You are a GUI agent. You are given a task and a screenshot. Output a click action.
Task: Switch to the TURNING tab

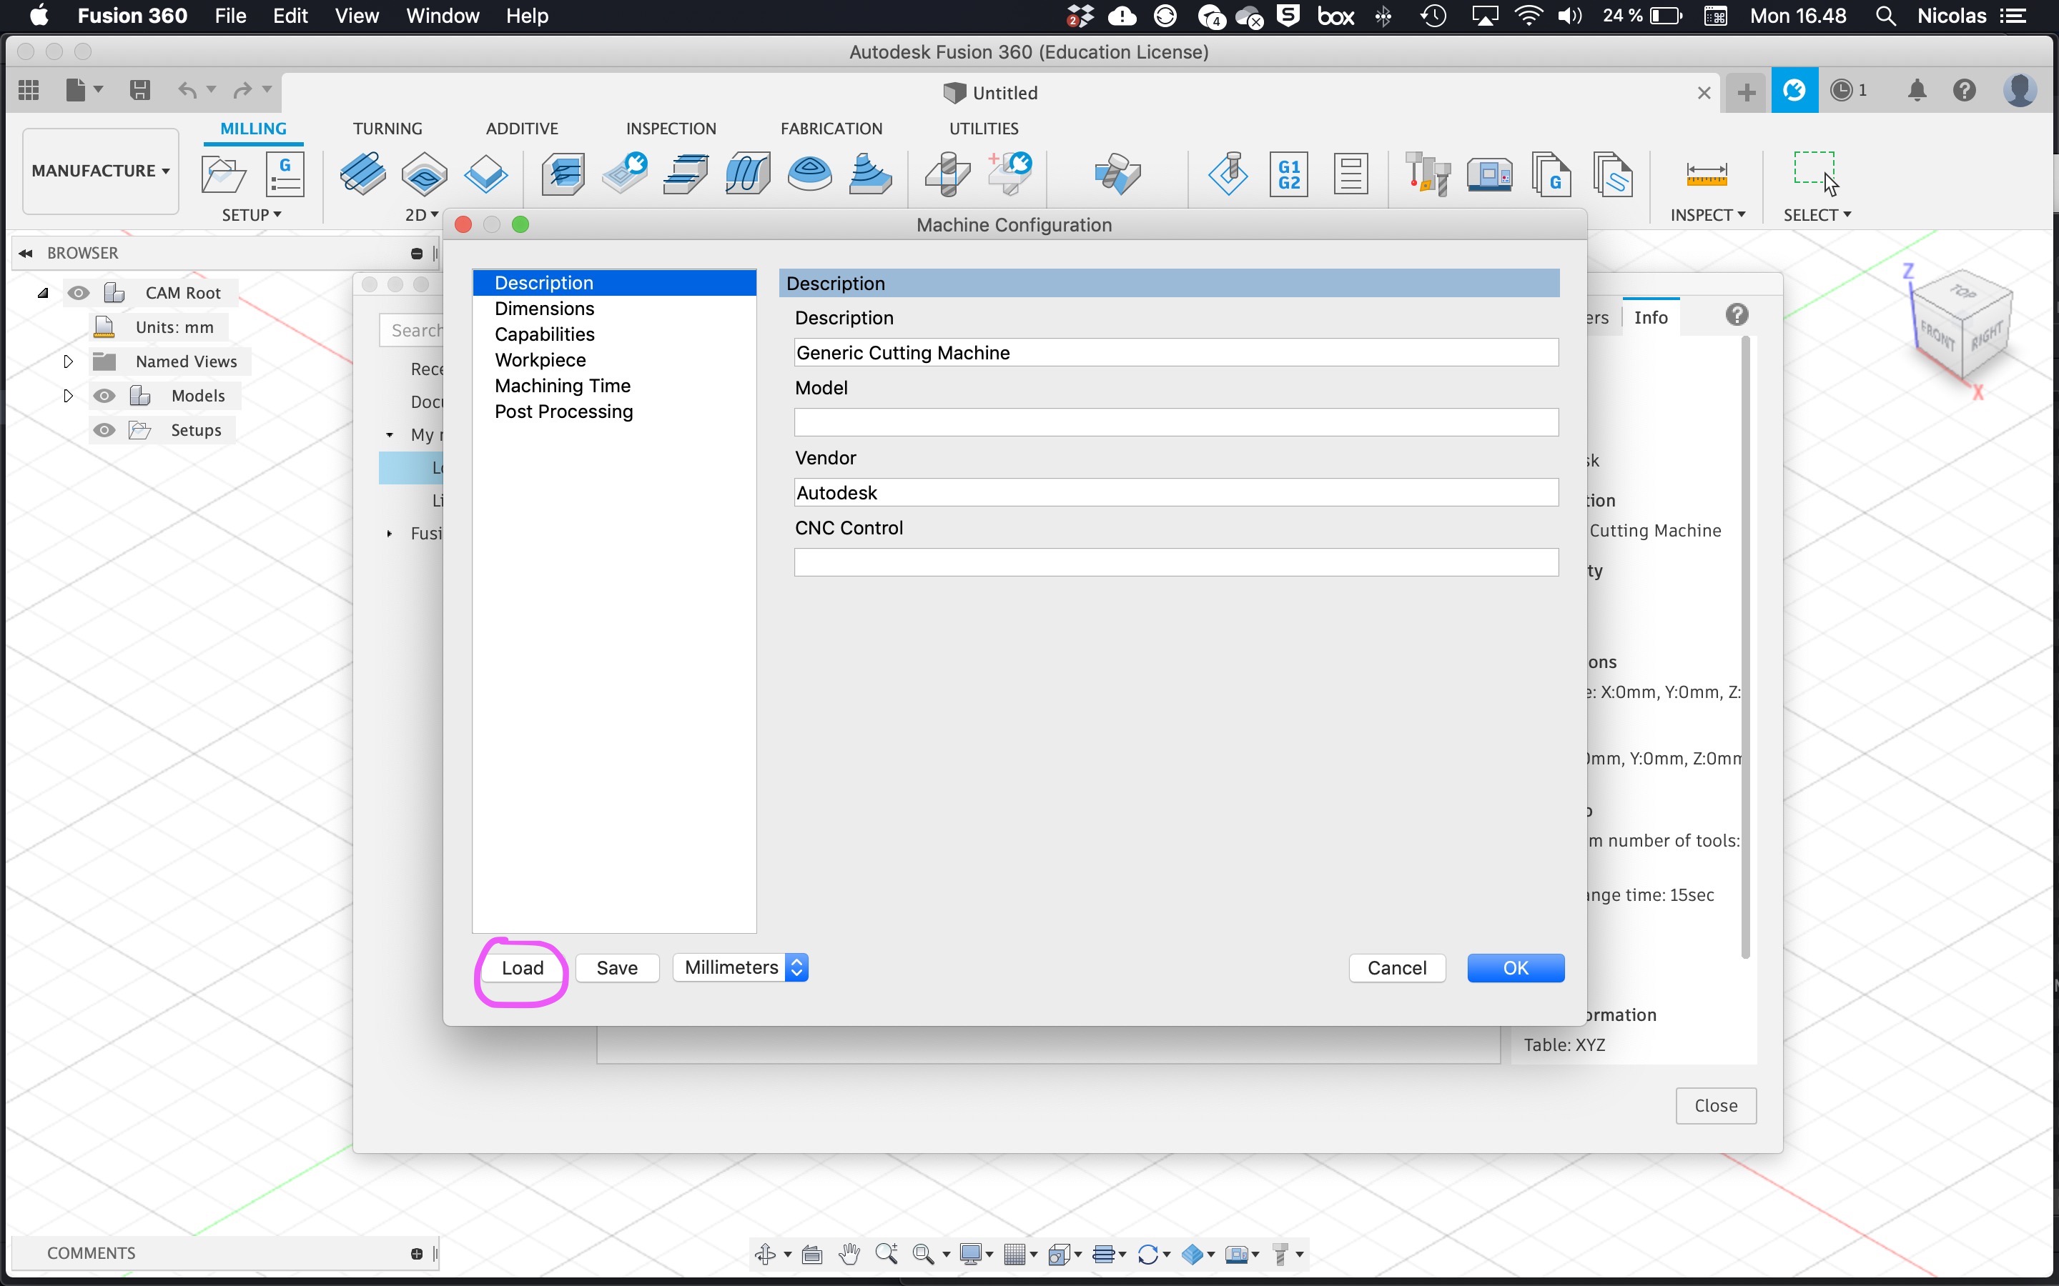coord(387,129)
